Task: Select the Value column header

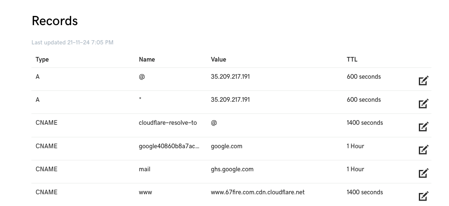Action: (x=219, y=59)
